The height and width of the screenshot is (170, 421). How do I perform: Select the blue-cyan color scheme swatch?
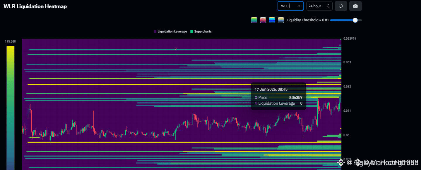(272, 20)
